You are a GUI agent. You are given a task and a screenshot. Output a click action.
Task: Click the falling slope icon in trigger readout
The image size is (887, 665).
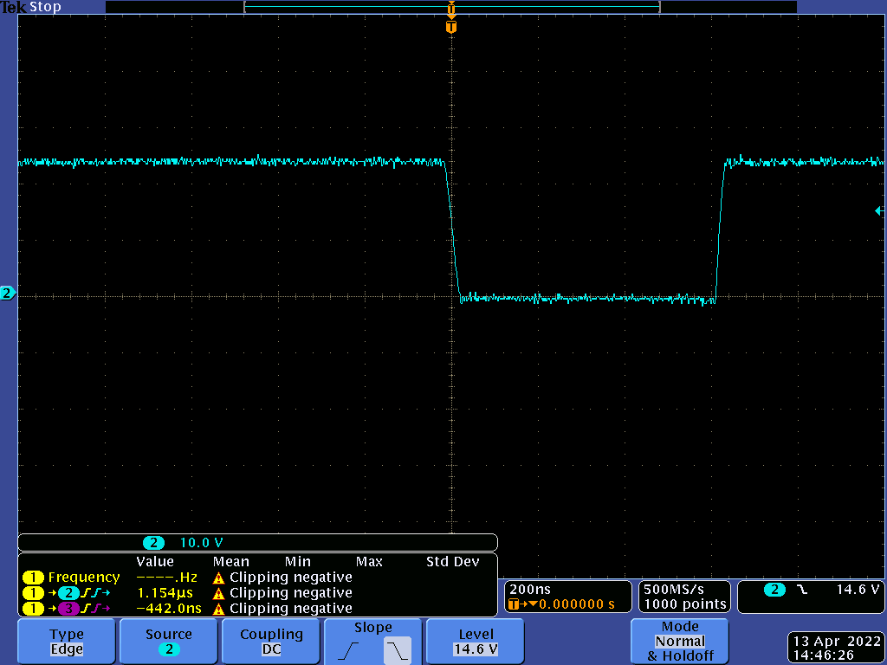click(x=802, y=590)
